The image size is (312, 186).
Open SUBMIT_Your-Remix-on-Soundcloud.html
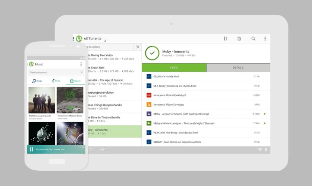pyautogui.click(x=177, y=142)
